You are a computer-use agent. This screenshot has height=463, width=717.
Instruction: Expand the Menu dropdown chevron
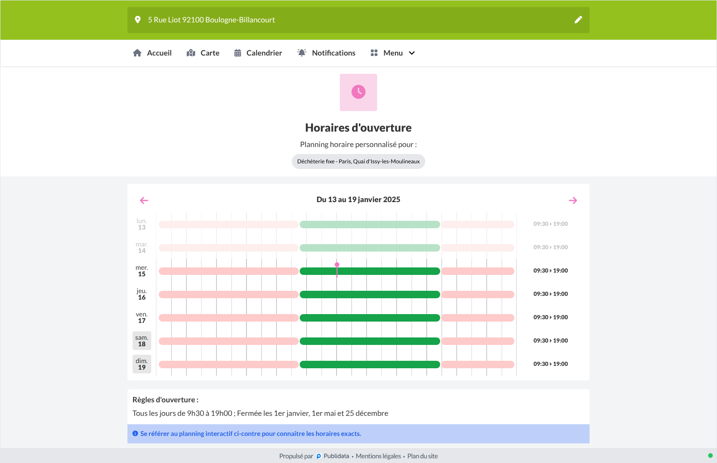[412, 53]
